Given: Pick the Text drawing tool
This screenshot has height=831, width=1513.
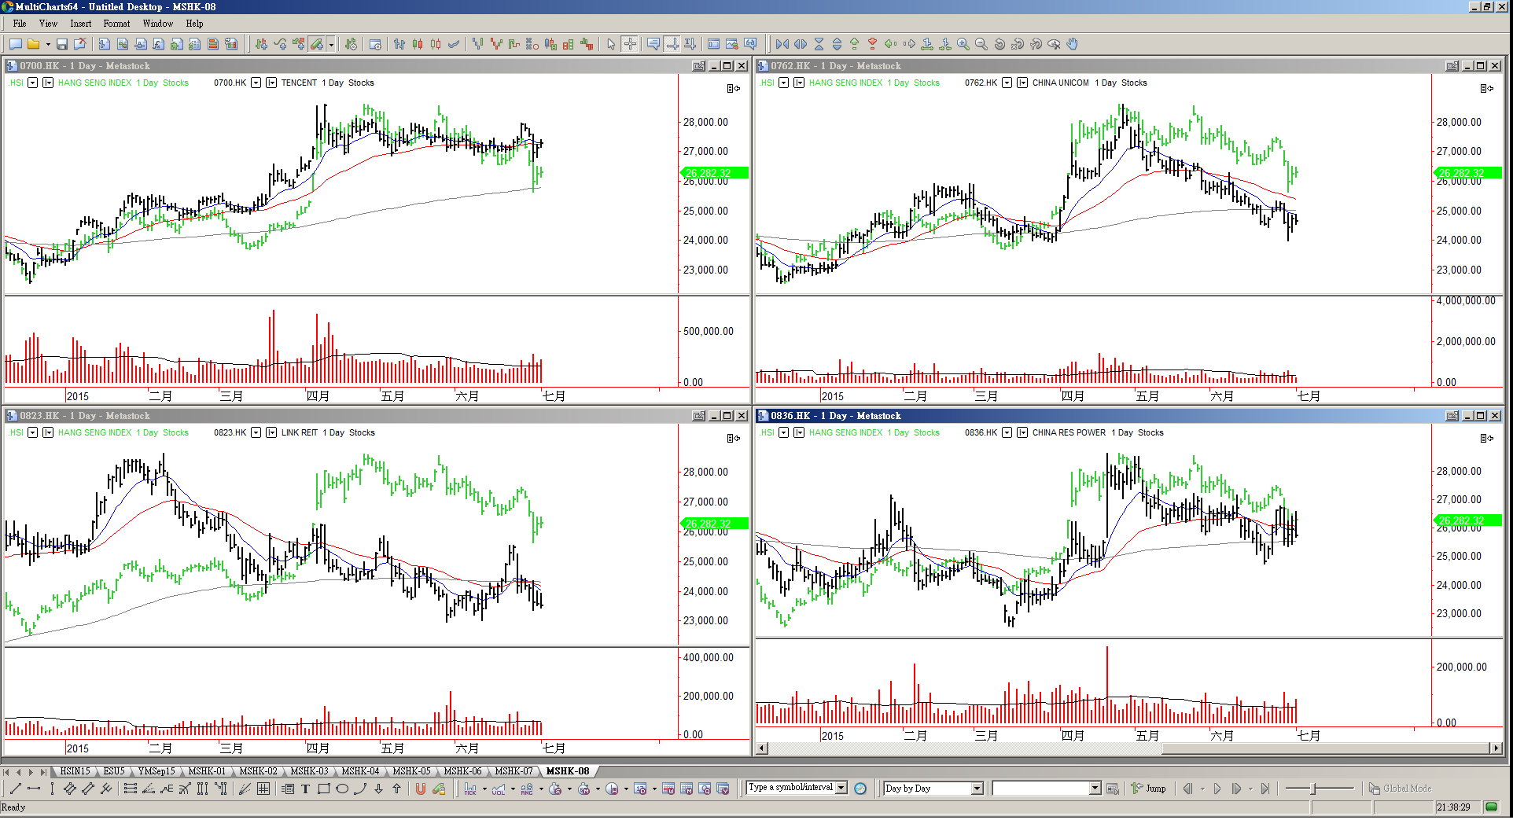Looking at the screenshot, I should click(305, 789).
